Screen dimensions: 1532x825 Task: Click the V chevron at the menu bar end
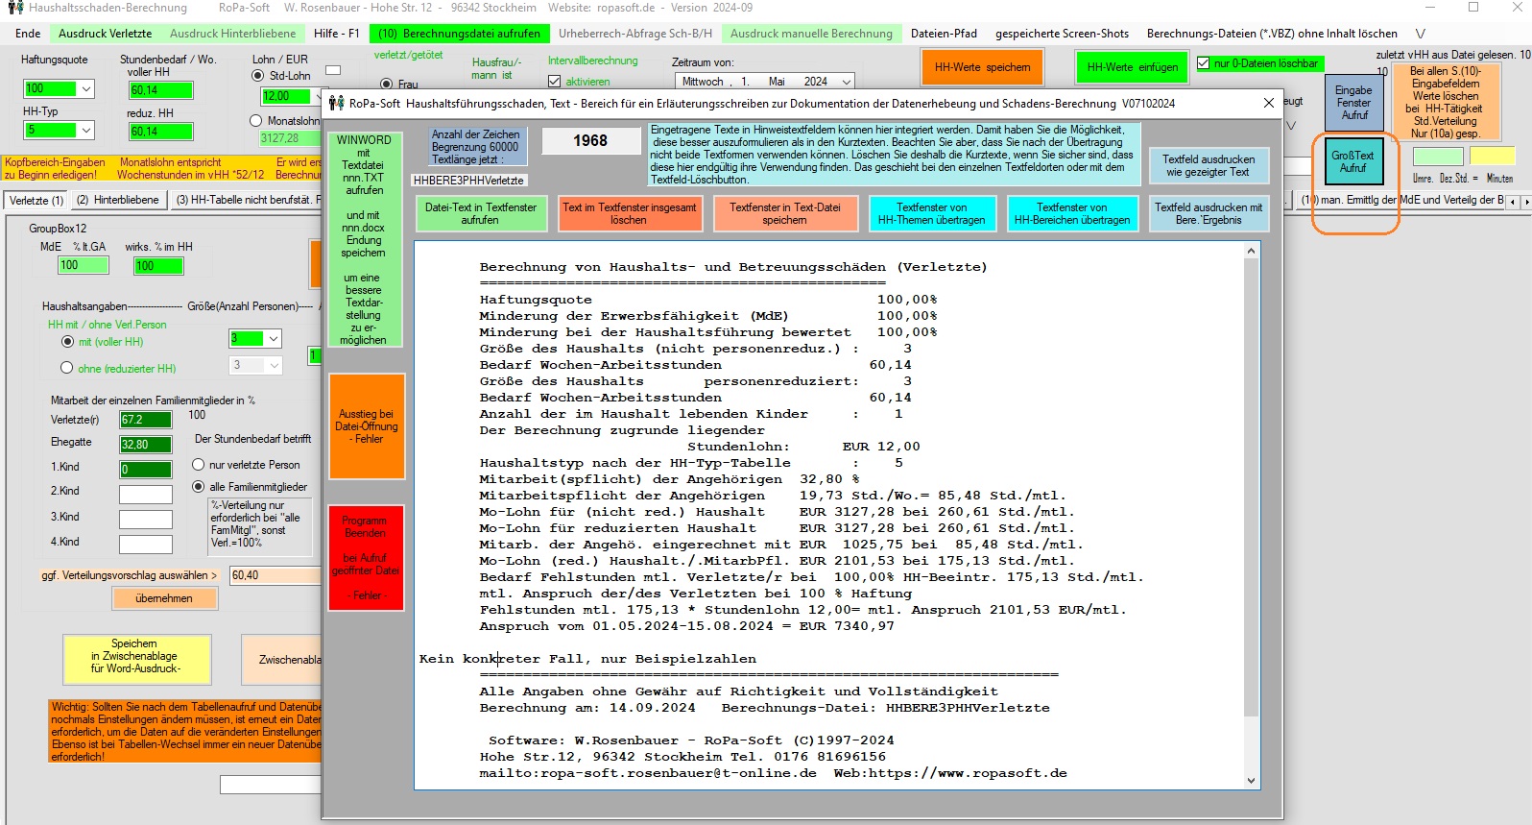tap(1420, 34)
